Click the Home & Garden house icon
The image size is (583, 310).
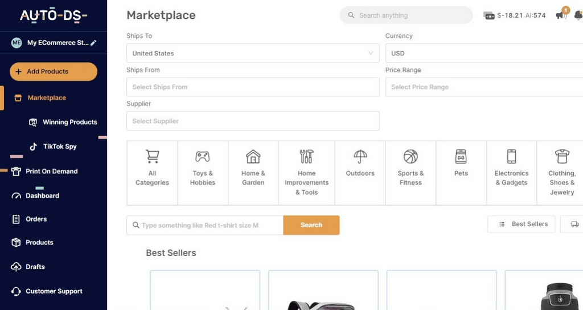click(x=253, y=156)
